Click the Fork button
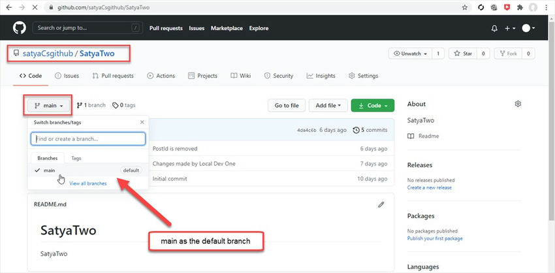 coord(508,54)
